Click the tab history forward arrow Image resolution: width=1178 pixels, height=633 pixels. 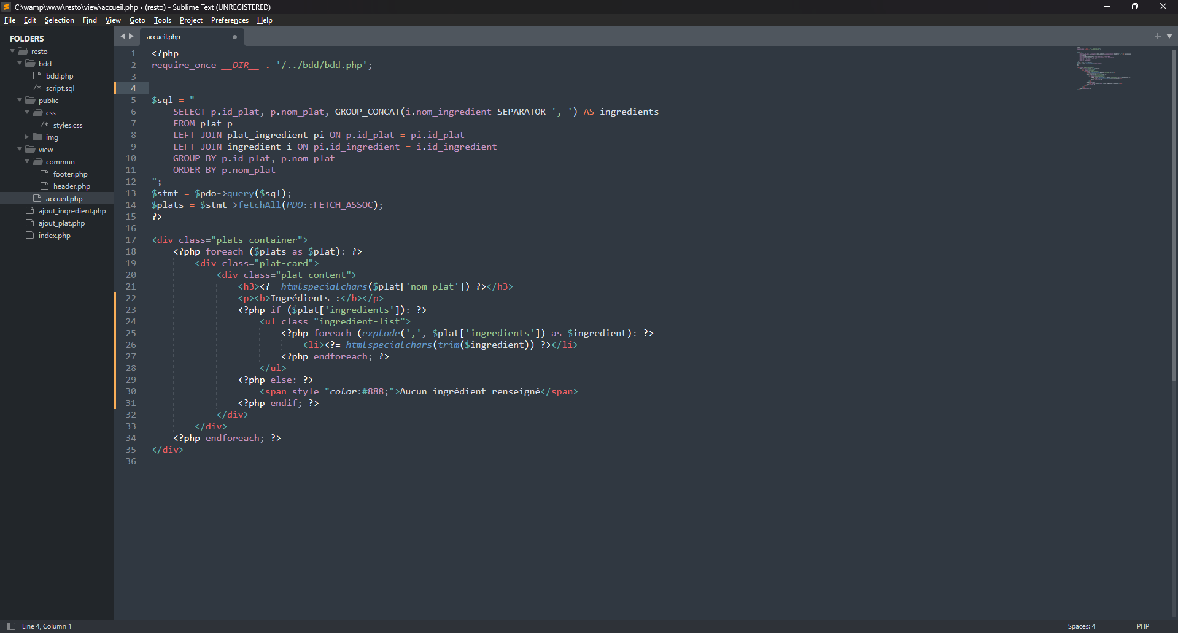click(131, 36)
